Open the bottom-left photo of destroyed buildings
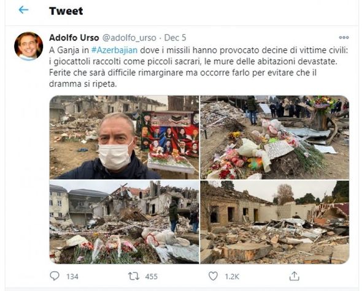Image resolution: width=362 pixels, height=291 pixels. point(124,222)
